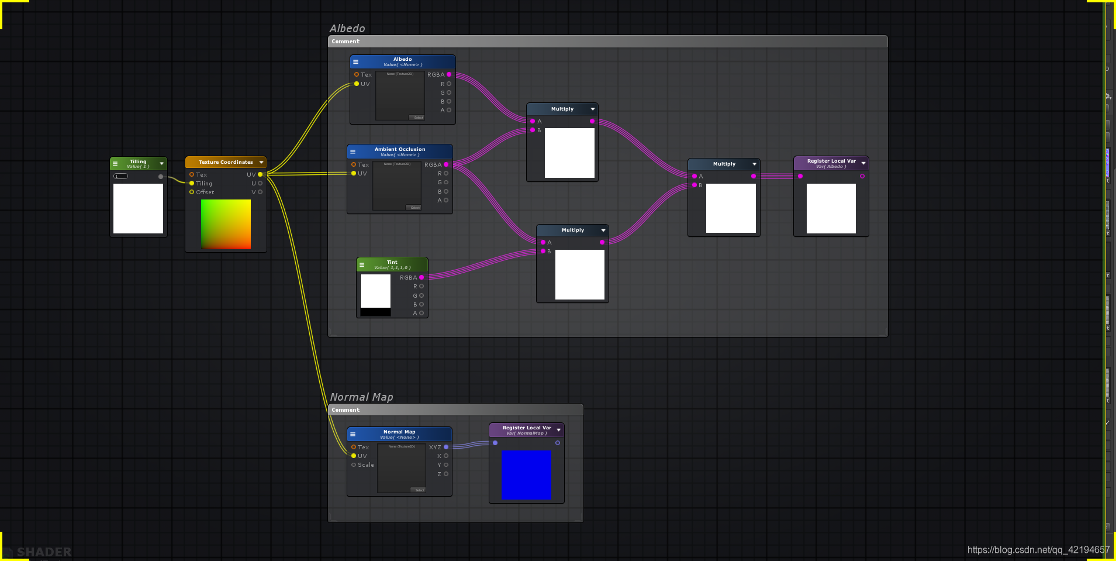Click the blue NormalMap Register Local Var preview

(x=526, y=474)
